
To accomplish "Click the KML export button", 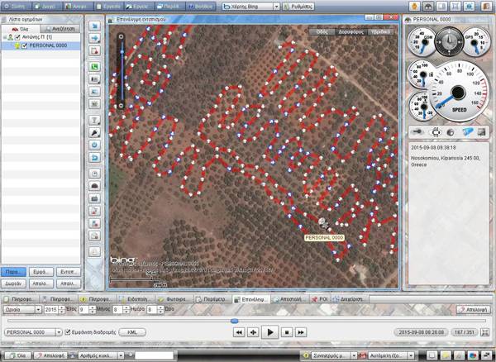I will coord(132,331).
